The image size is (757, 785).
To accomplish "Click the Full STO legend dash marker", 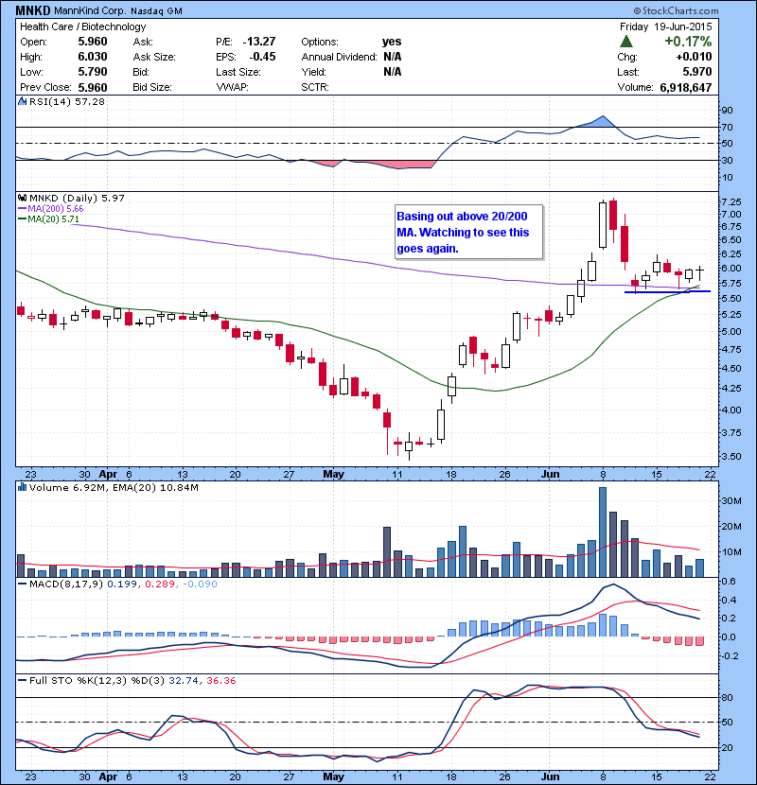I will coord(22,680).
